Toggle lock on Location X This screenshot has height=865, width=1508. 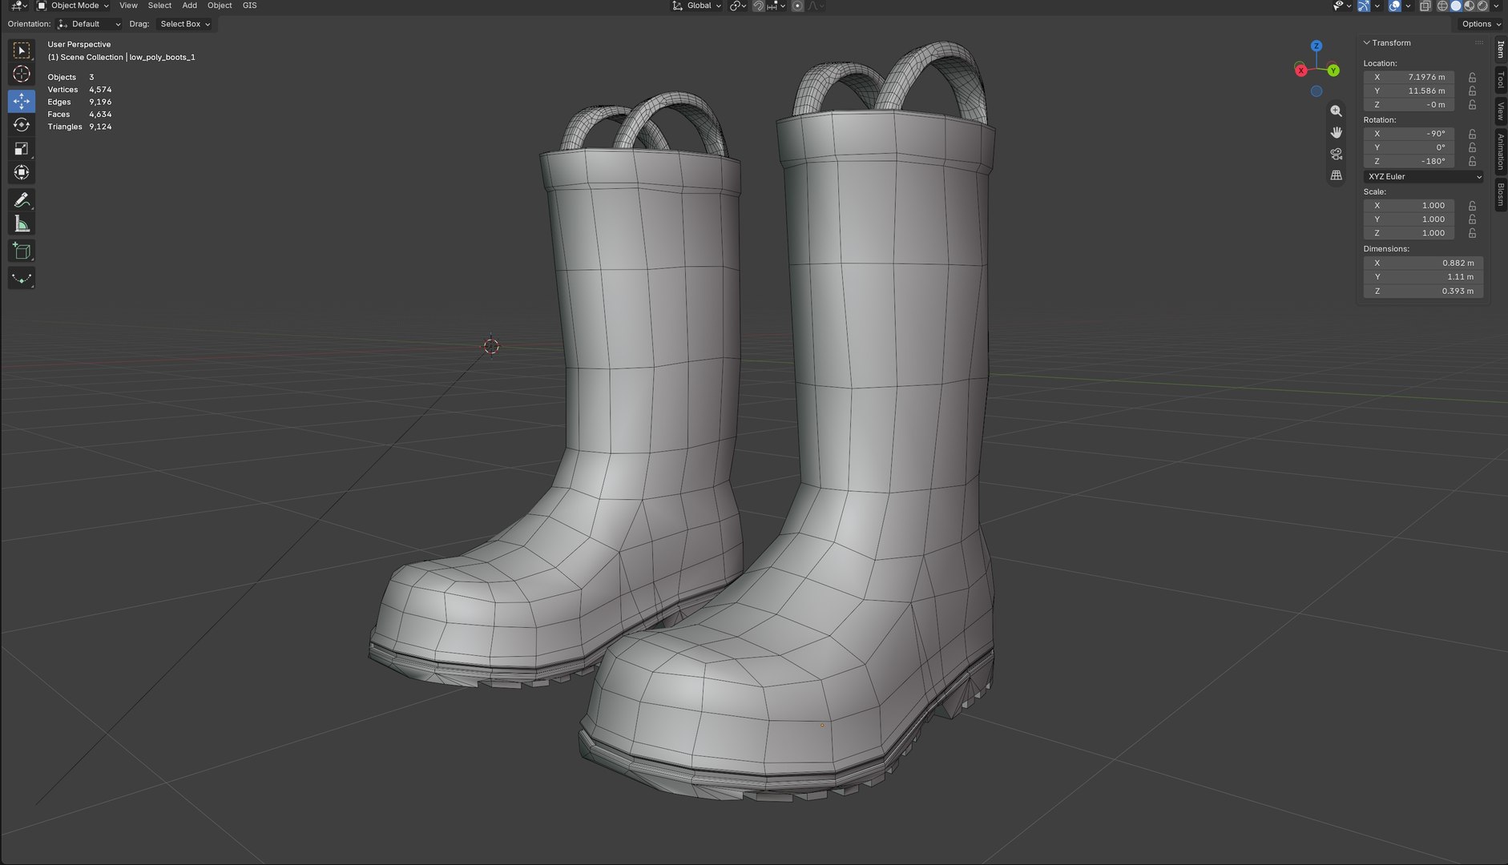pos(1472,78)
